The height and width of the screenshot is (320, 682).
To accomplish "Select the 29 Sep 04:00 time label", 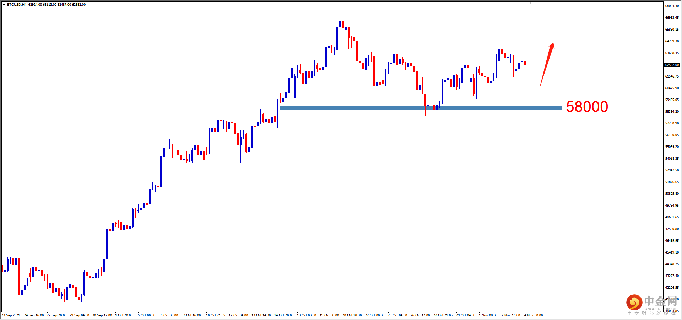I will click(79, 315).
